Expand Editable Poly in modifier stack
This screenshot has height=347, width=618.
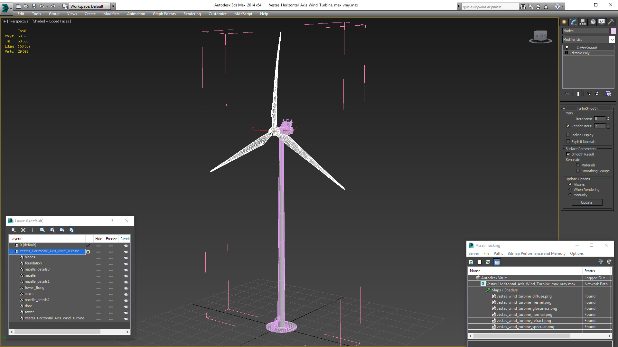566,53
